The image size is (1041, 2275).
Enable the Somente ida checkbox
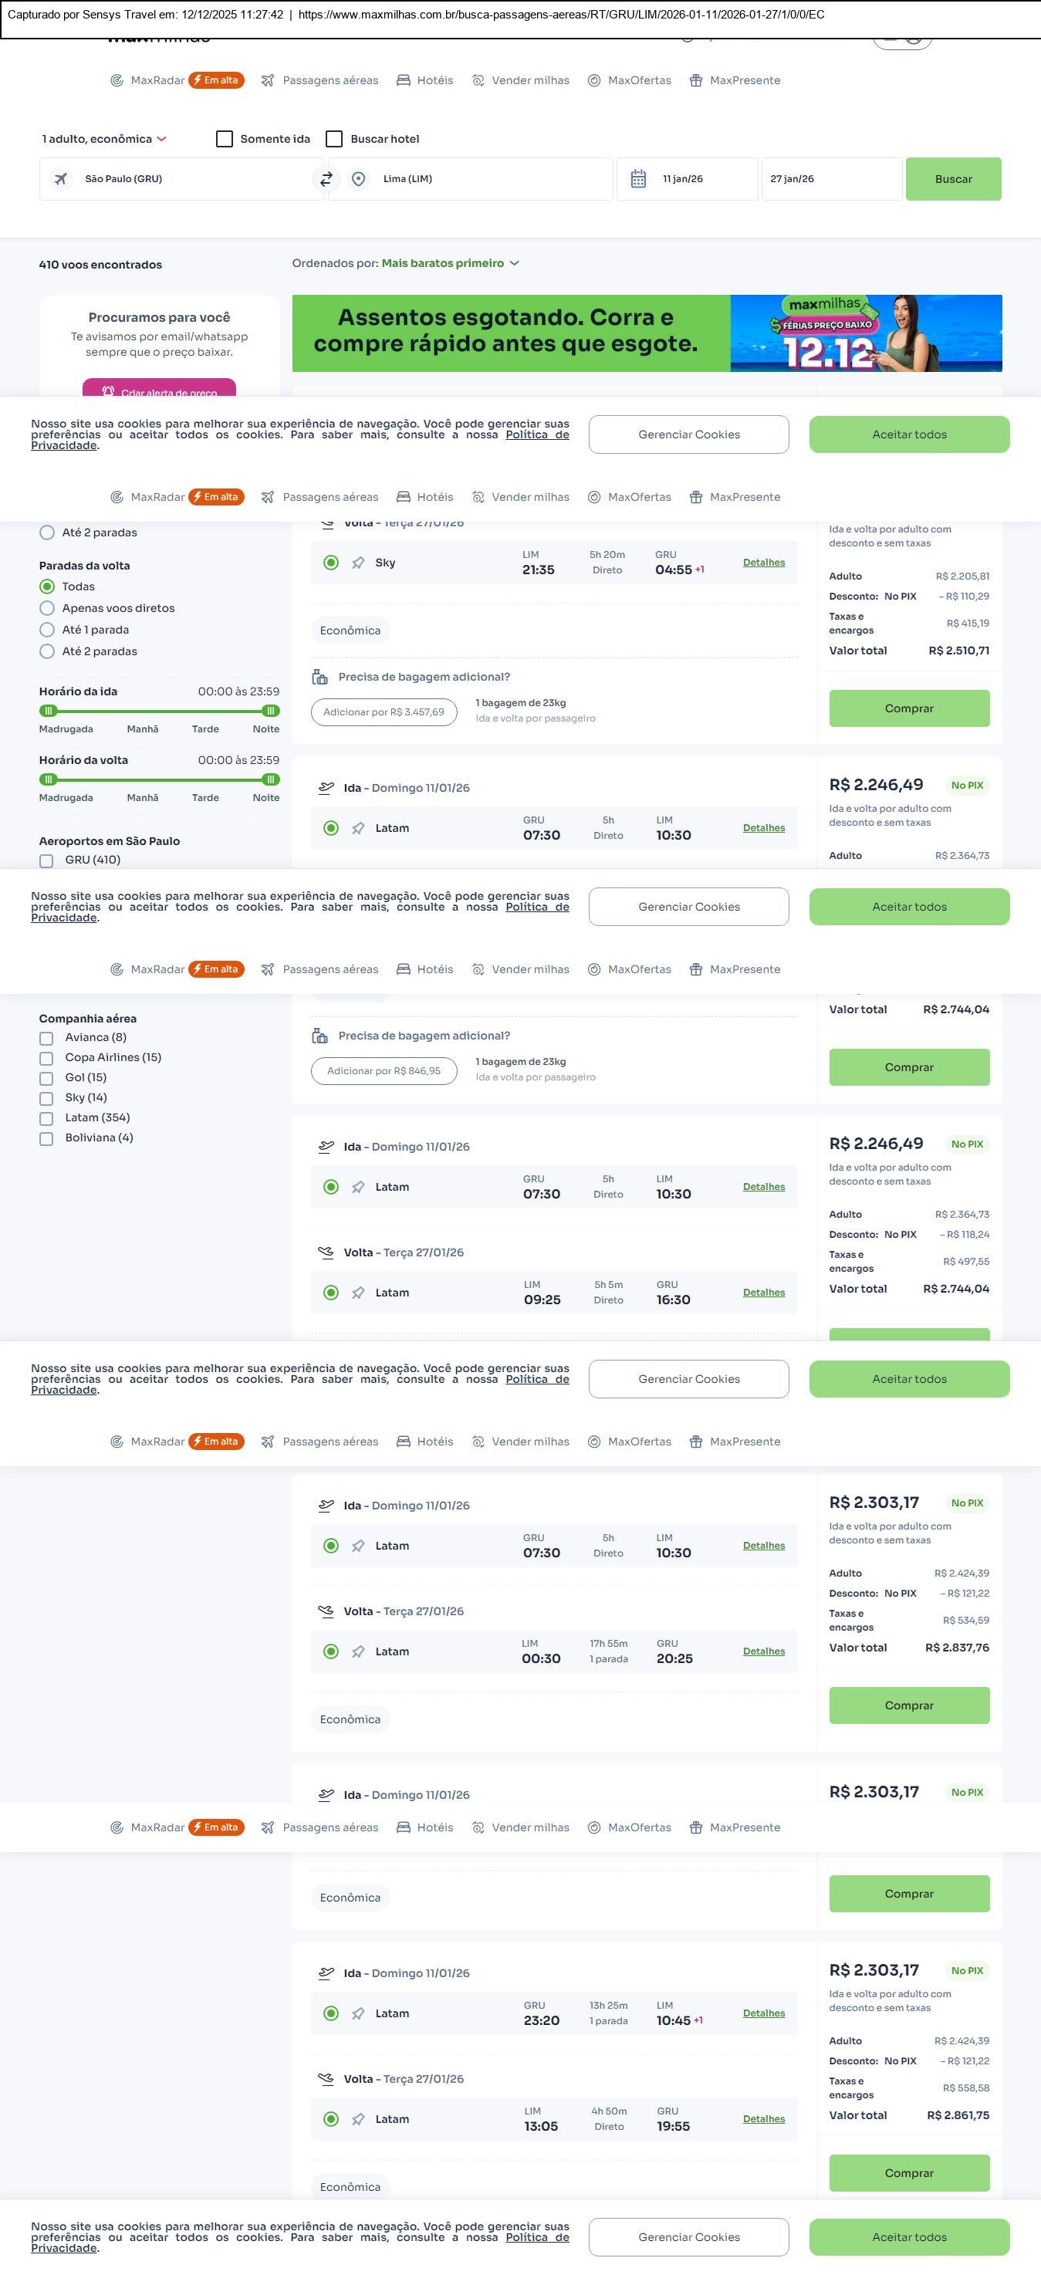tap(225, 140)
